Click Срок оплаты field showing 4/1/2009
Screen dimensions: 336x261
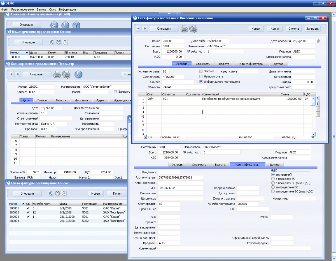point(172,76)
